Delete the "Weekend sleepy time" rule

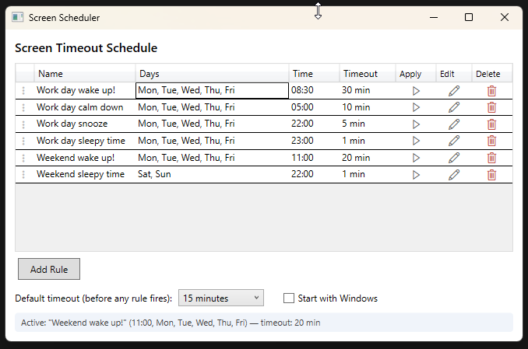491,175
